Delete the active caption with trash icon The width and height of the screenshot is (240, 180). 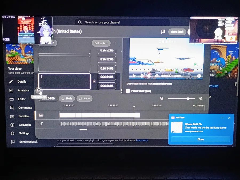pyautogui.click(x=94, y=81)
